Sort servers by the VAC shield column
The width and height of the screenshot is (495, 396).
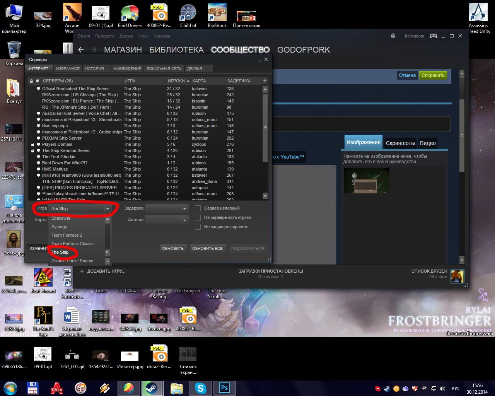[37, 81]
